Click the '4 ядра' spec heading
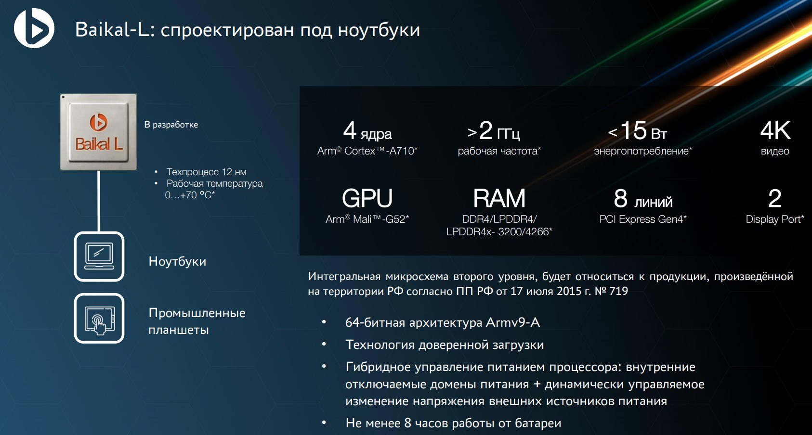Viewport: 812px width, 435px height. 367,130
